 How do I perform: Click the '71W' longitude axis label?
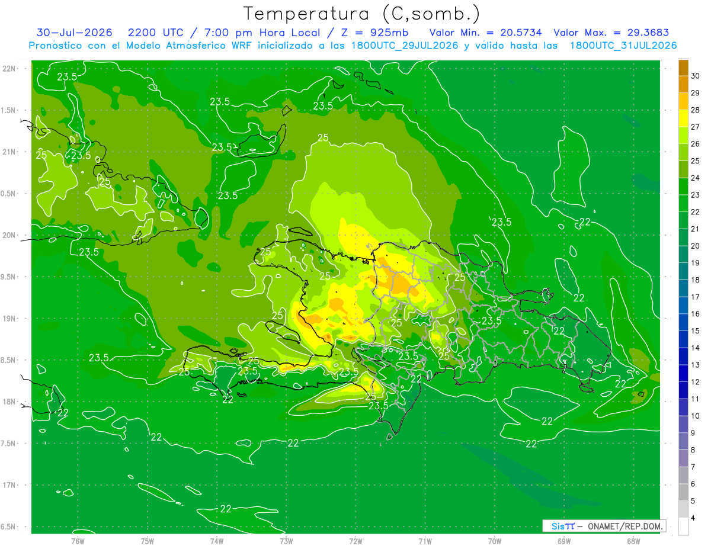coord(425,541)
